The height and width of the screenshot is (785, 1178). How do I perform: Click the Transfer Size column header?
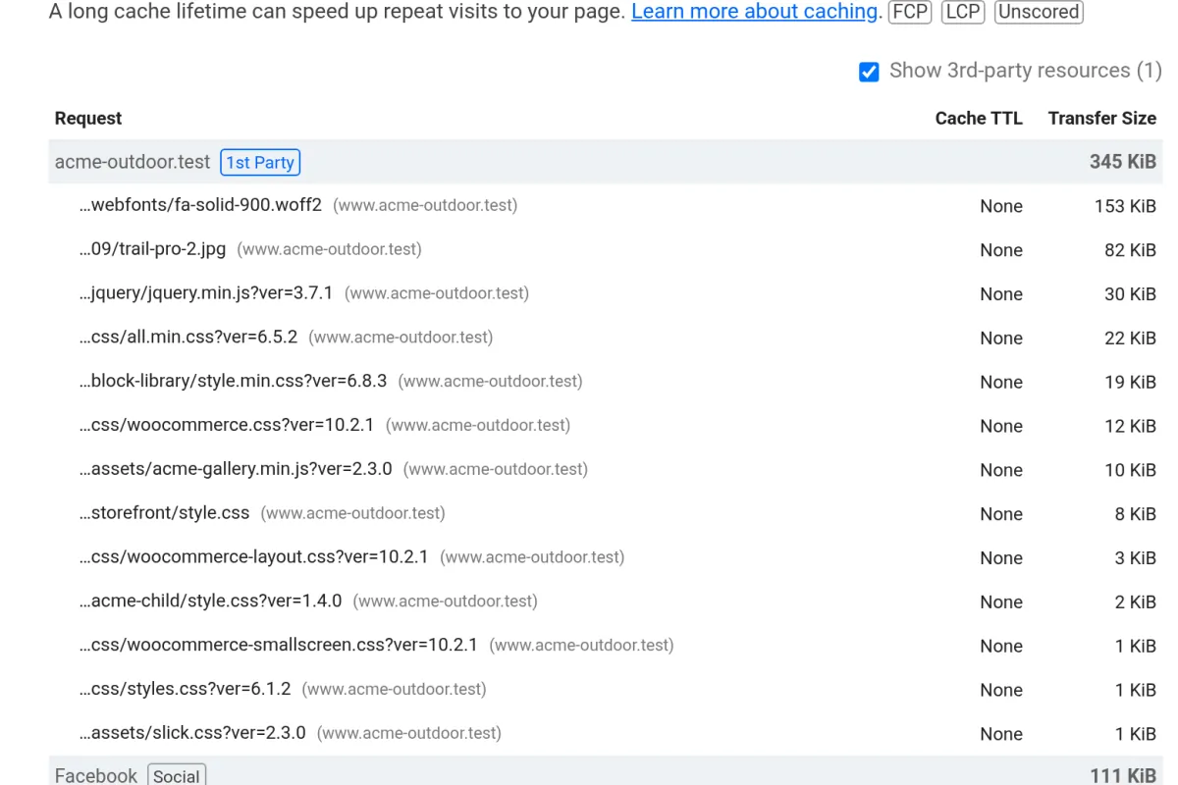1102,118
